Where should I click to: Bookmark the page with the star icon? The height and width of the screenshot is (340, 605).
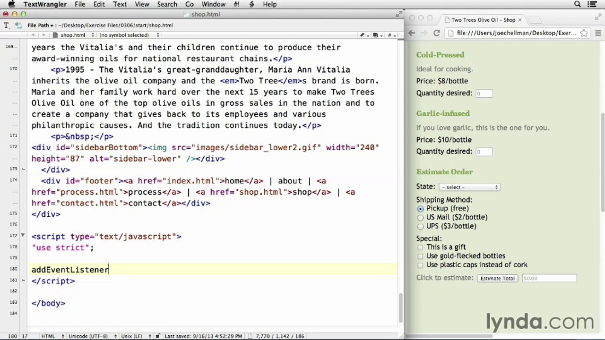(x=584, y=33)
